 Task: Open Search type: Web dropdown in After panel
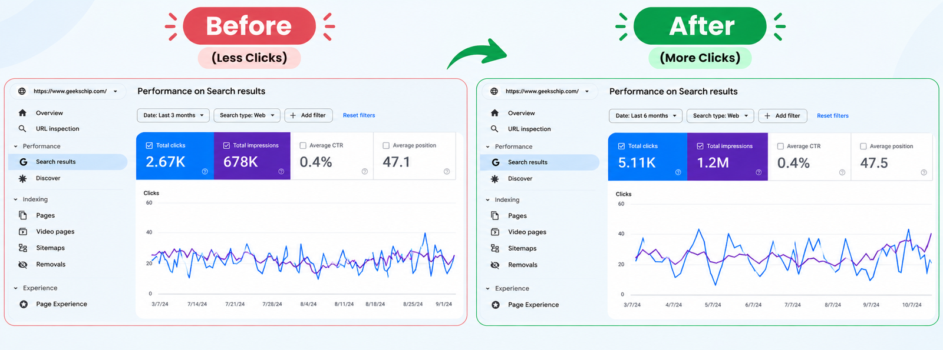click(721, 116)
